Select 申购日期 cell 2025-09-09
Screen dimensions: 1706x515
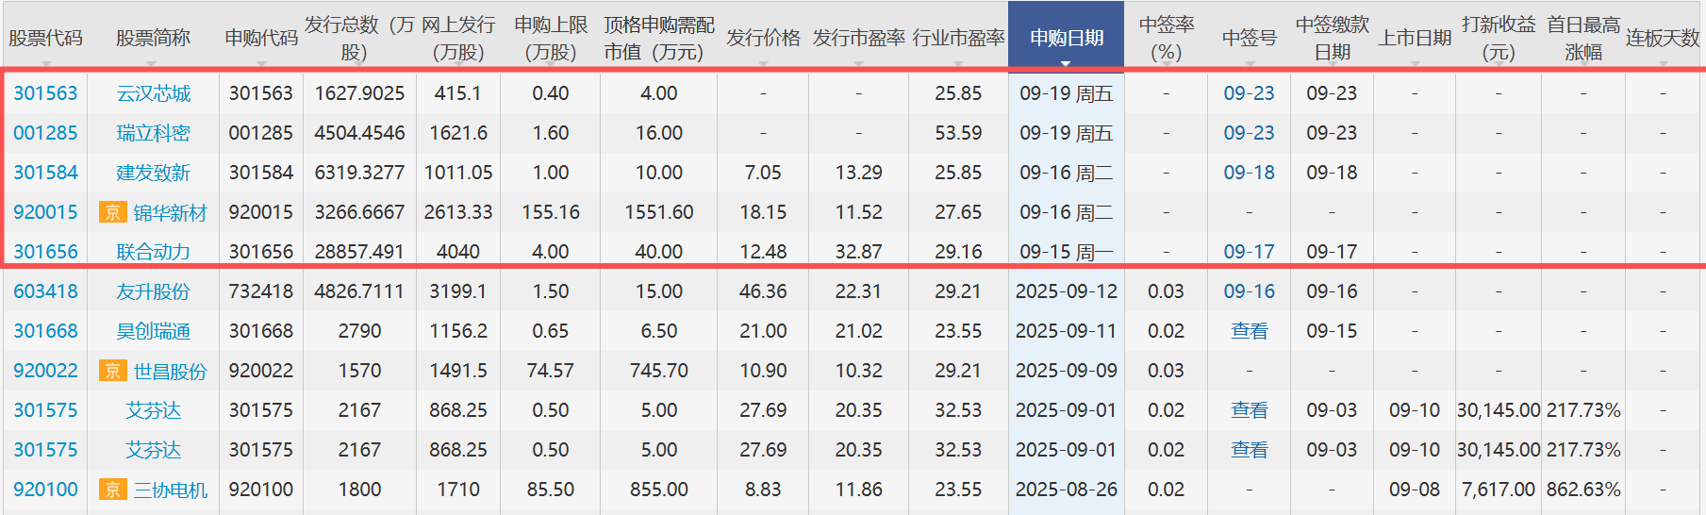coord(1066,371)
